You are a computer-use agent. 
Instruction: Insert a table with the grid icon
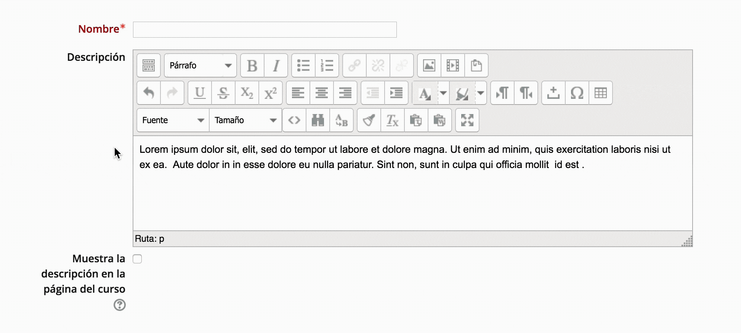600,93
